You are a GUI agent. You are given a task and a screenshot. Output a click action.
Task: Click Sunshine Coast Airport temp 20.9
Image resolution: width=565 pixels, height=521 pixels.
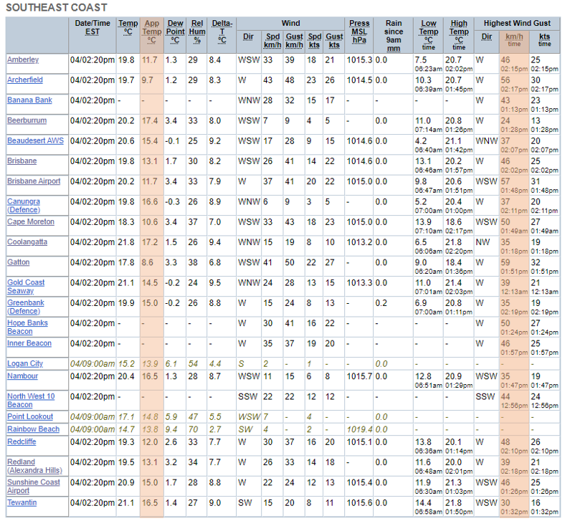pos(126,482)
